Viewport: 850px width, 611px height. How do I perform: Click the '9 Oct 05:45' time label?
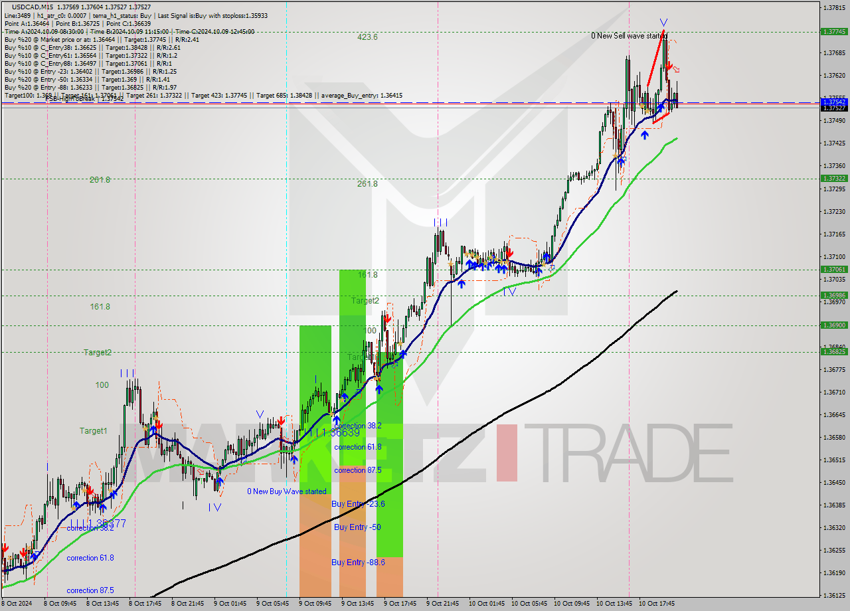[x=273, y=604]
